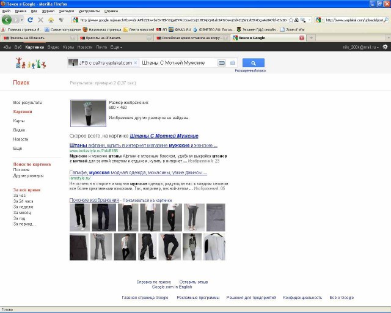Open the home page via house icon
This screenshot has height=313, width=391.
tap(51, 20)
